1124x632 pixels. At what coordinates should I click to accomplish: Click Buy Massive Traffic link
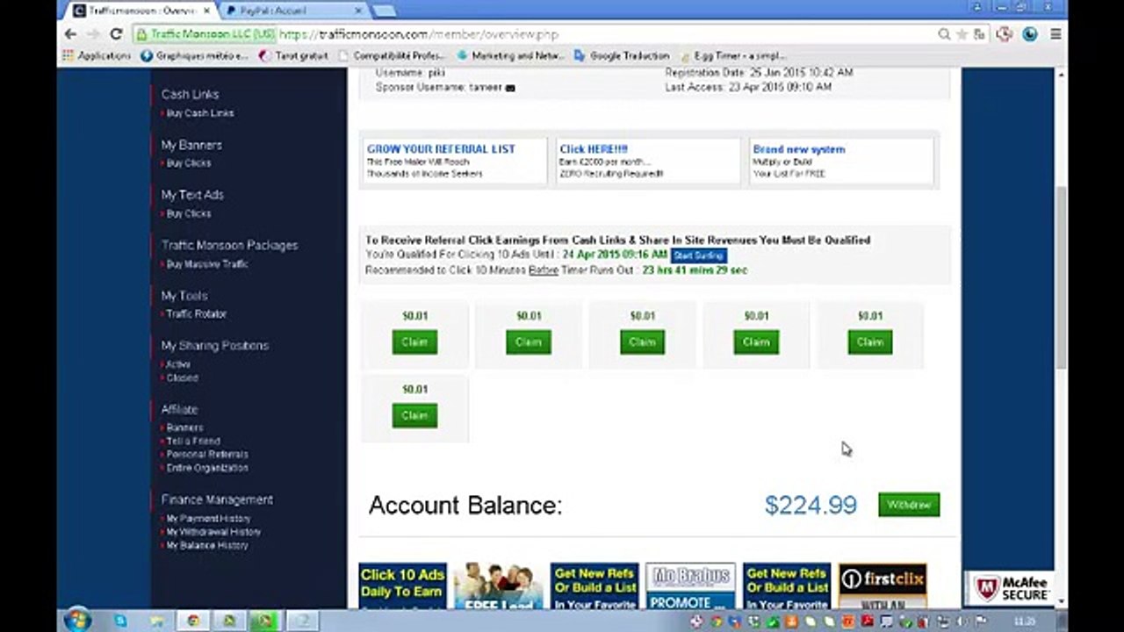[207, 264]
